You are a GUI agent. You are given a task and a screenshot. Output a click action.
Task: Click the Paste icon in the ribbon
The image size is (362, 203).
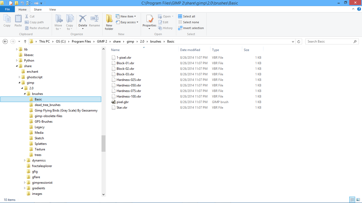[x=18, y=19]
